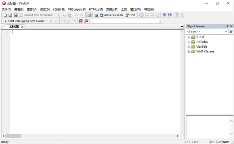
Task: Click the Redo arrow icon
Action: click(x=82, y=15)
